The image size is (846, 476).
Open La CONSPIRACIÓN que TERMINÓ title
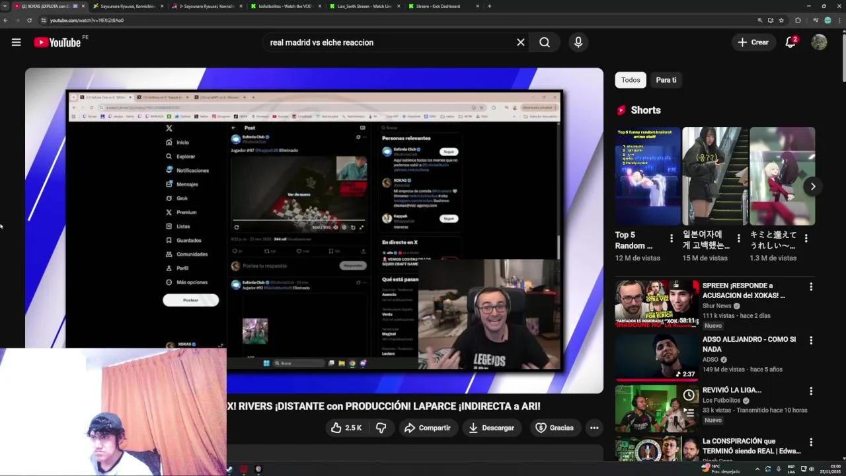pos(751,446)
